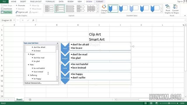Screen dimensions: 187x105
Task: Open the Layout dropdown in Create Graphic
Action: coord(34,12)
